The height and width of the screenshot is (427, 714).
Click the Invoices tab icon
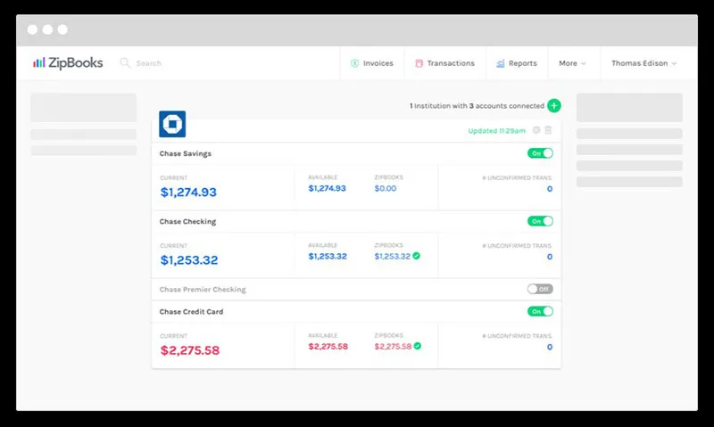tap(354, 63)
